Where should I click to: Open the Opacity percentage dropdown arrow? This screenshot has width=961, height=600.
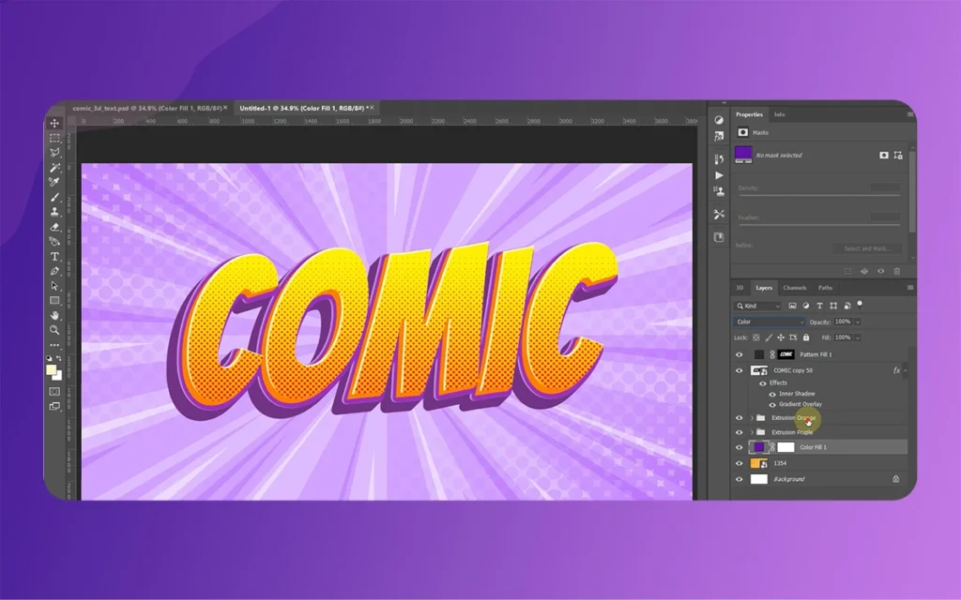click(x=858, y=322)
